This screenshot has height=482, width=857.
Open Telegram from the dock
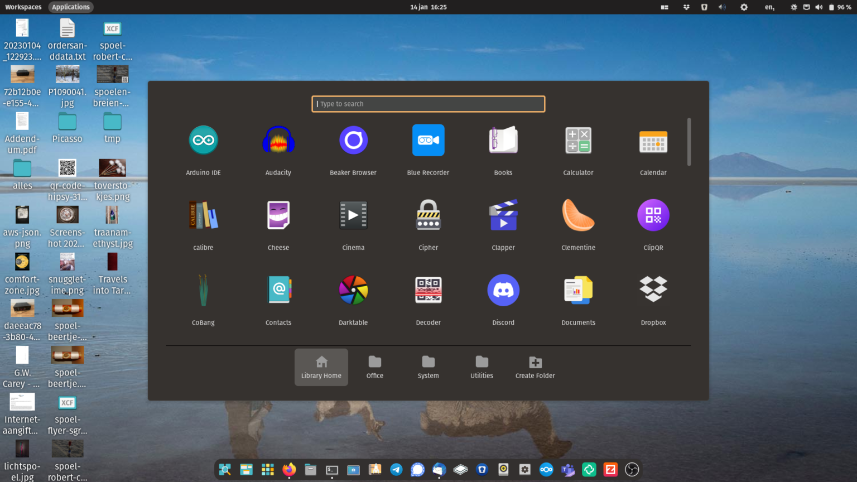(396, 469)
